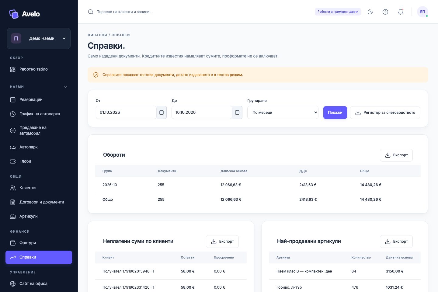Focus the Търсене на клиенти и записи search box
Screen dimensions: 438x292
(x=125, y=12)
